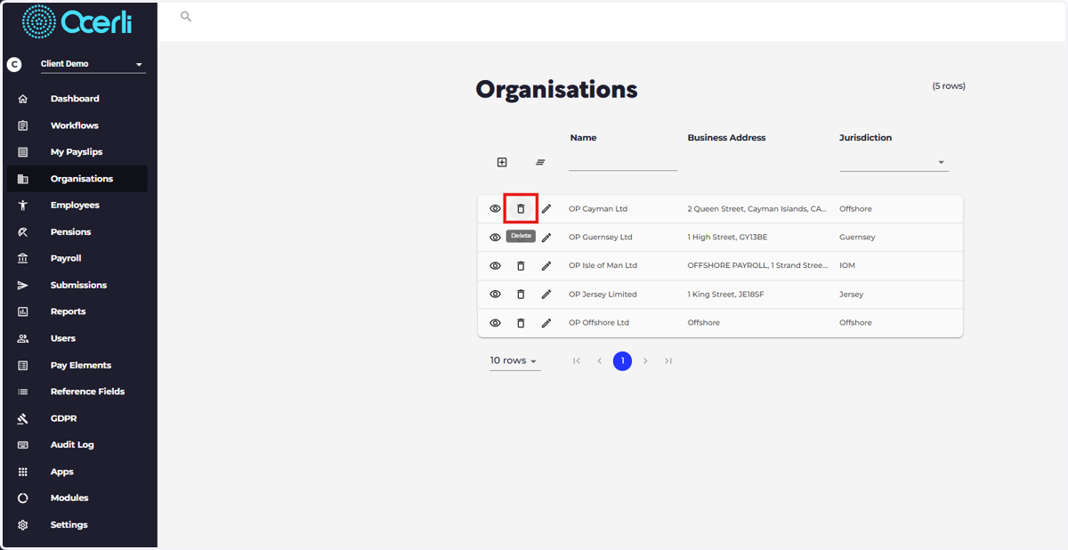Delete OP Offshore Ltd trash icon

coord(521,323)
